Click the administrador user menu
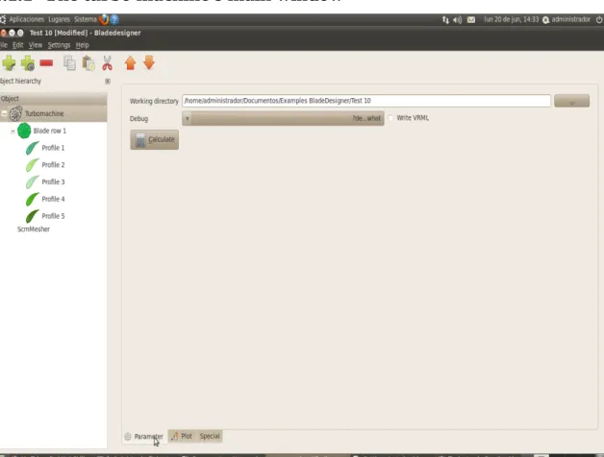This screenshot has height=457, width=604. (566, 19)
